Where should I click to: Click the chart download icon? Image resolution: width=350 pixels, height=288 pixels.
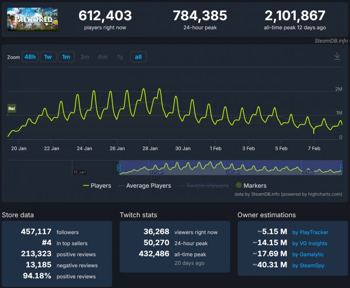point(337,56)
